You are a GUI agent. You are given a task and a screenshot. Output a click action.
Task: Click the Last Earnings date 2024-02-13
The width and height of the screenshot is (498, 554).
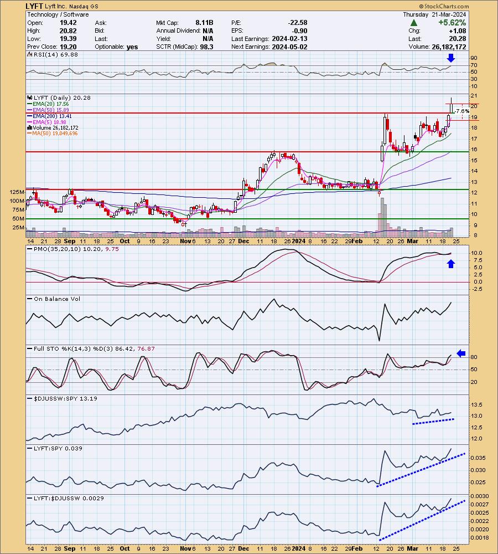(289, 39)
